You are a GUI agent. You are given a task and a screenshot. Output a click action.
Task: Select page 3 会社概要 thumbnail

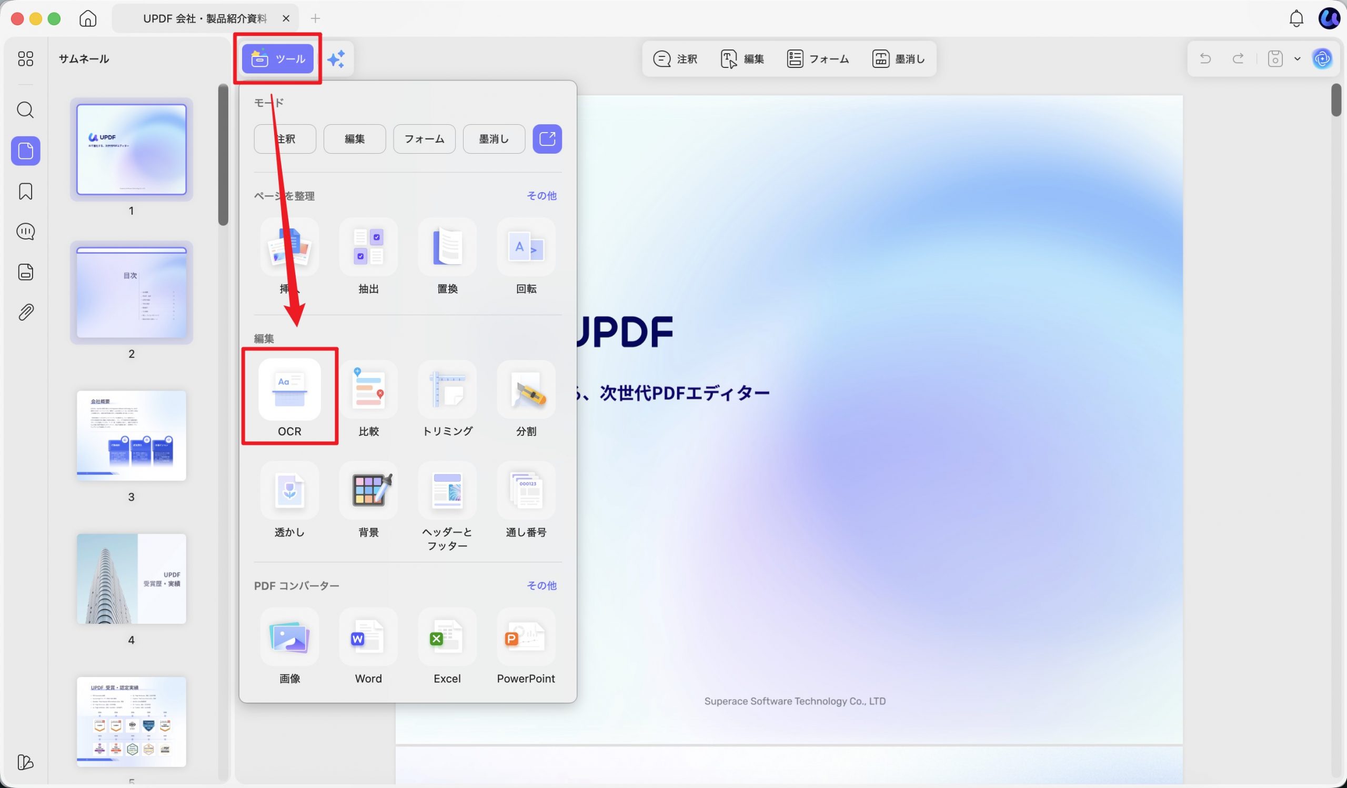click(132, 436)
